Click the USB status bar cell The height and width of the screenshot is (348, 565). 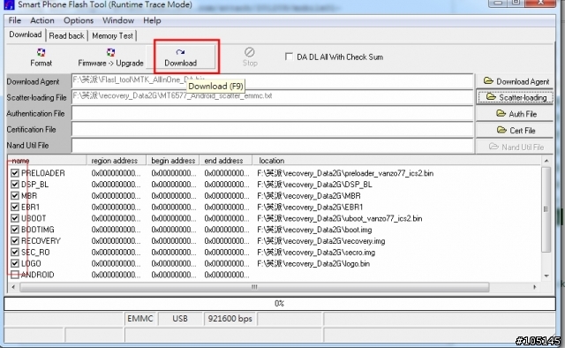(180, 319)
